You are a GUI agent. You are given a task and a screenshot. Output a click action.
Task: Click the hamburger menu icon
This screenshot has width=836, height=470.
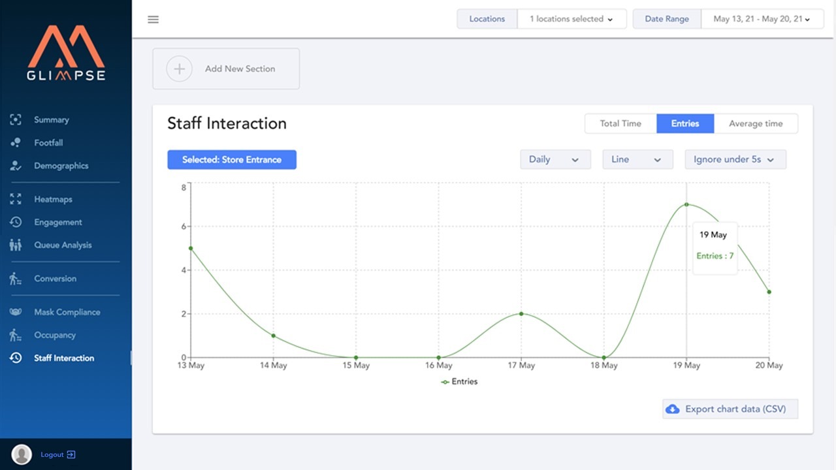click(153, 19)
